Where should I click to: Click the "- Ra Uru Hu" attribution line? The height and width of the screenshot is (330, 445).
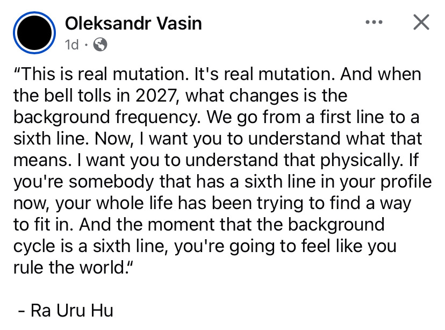(x=66, y=310)
